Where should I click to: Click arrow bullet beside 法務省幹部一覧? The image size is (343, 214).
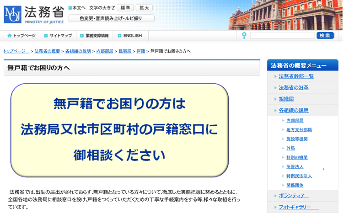click(275, 76)
